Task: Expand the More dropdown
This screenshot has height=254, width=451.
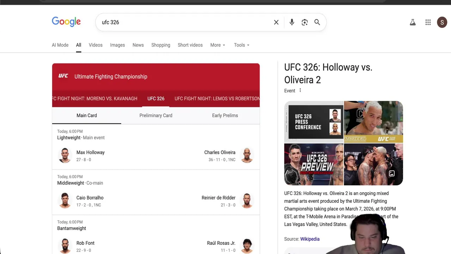Action: tap(218, 45)
